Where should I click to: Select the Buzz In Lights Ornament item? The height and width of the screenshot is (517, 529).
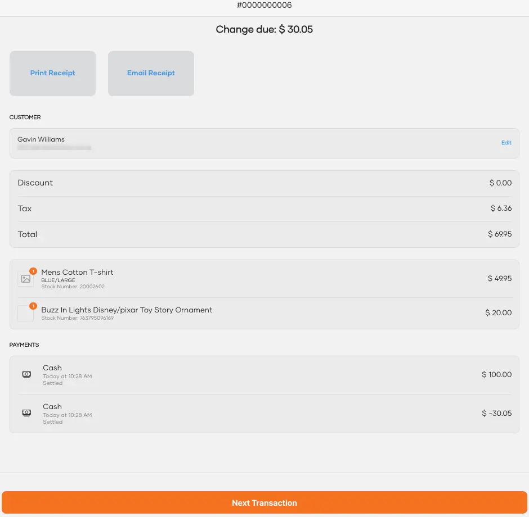(264, 313)
